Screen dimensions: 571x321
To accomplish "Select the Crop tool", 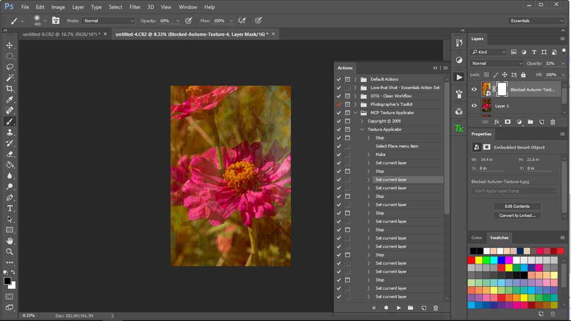I will point(9,89).
